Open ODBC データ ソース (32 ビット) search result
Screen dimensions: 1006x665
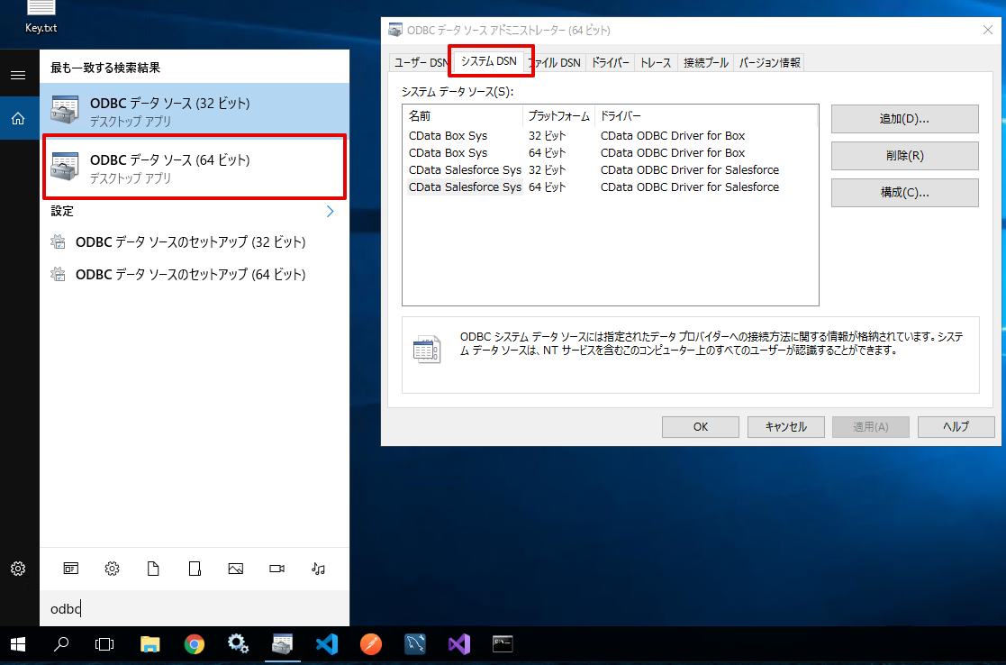(195, 111)
